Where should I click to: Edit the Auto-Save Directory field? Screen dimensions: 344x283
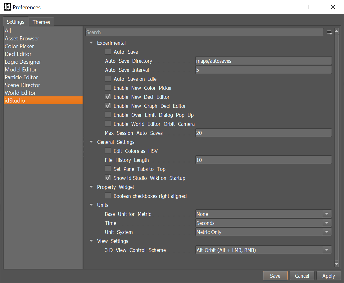[263, 61]
